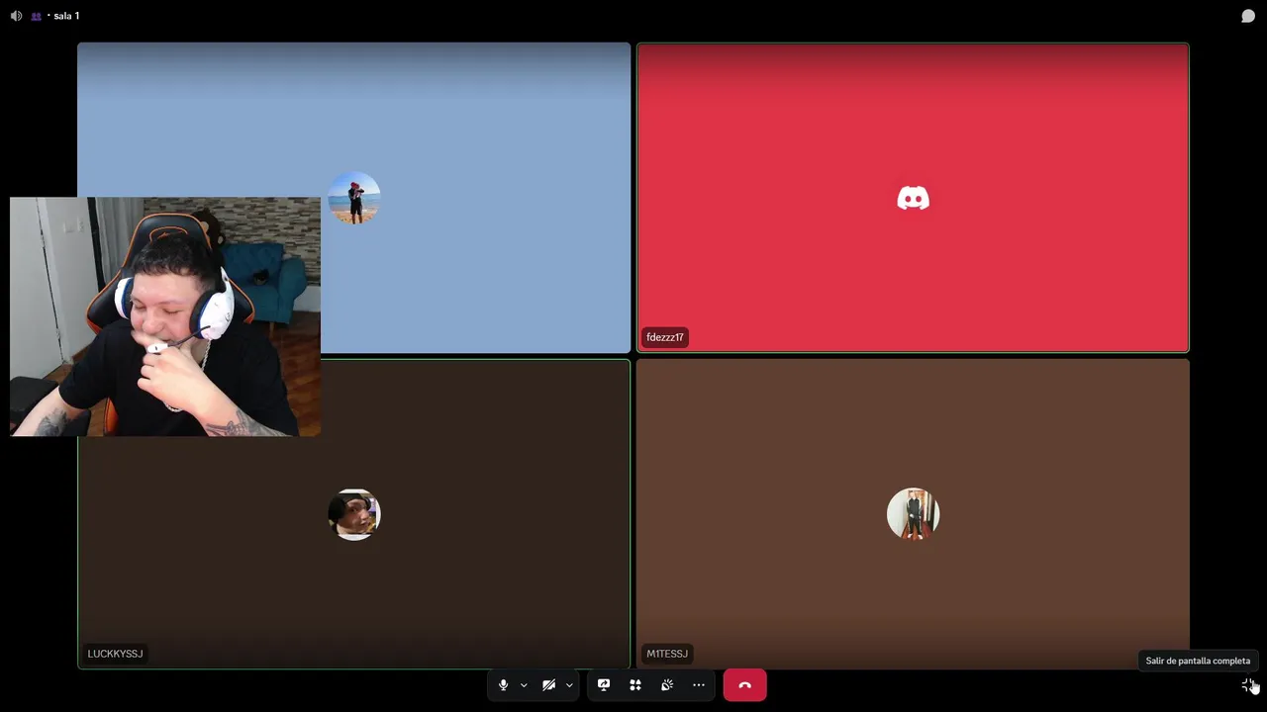The height and width of the screenshot is (712, 1267).
Task: Select the fdezzz17 participant tile
Action: coord(913,198)
